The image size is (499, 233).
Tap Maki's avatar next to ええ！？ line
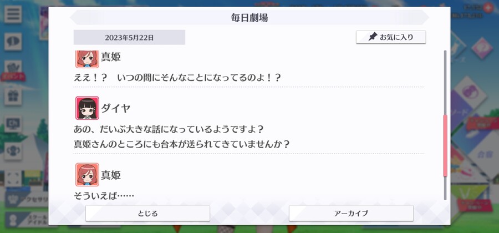(x=87, y=59)
